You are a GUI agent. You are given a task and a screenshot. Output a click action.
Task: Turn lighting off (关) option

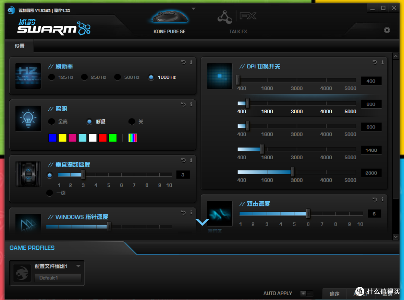(x=132, y=121)
